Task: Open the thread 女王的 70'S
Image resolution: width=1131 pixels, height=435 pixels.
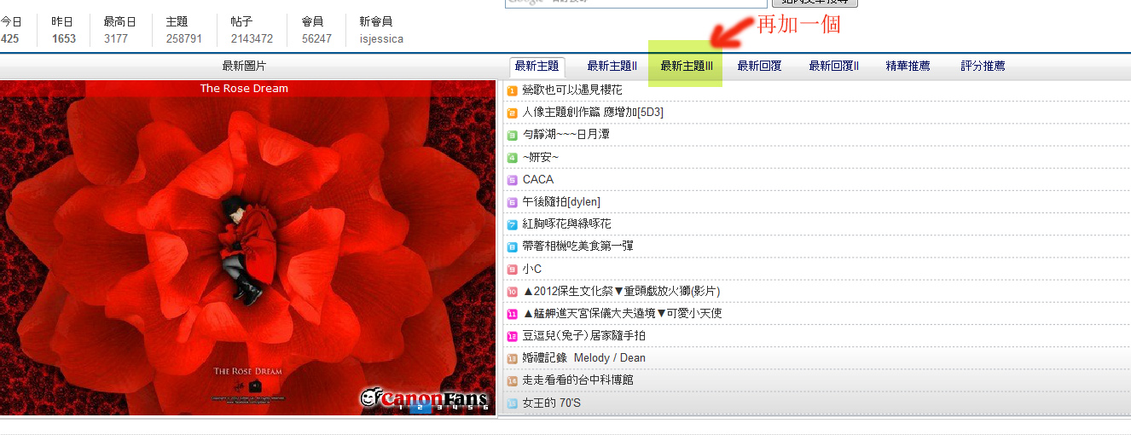Action: tap(551, 403)
